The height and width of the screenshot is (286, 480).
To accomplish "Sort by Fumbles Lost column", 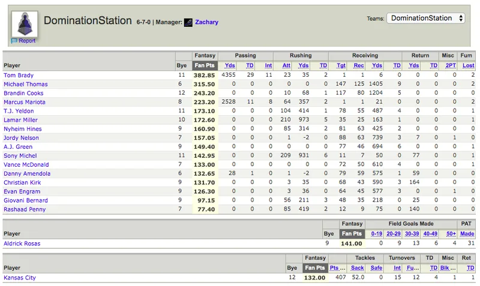I will pyautogui.click(x=469, y=65).
